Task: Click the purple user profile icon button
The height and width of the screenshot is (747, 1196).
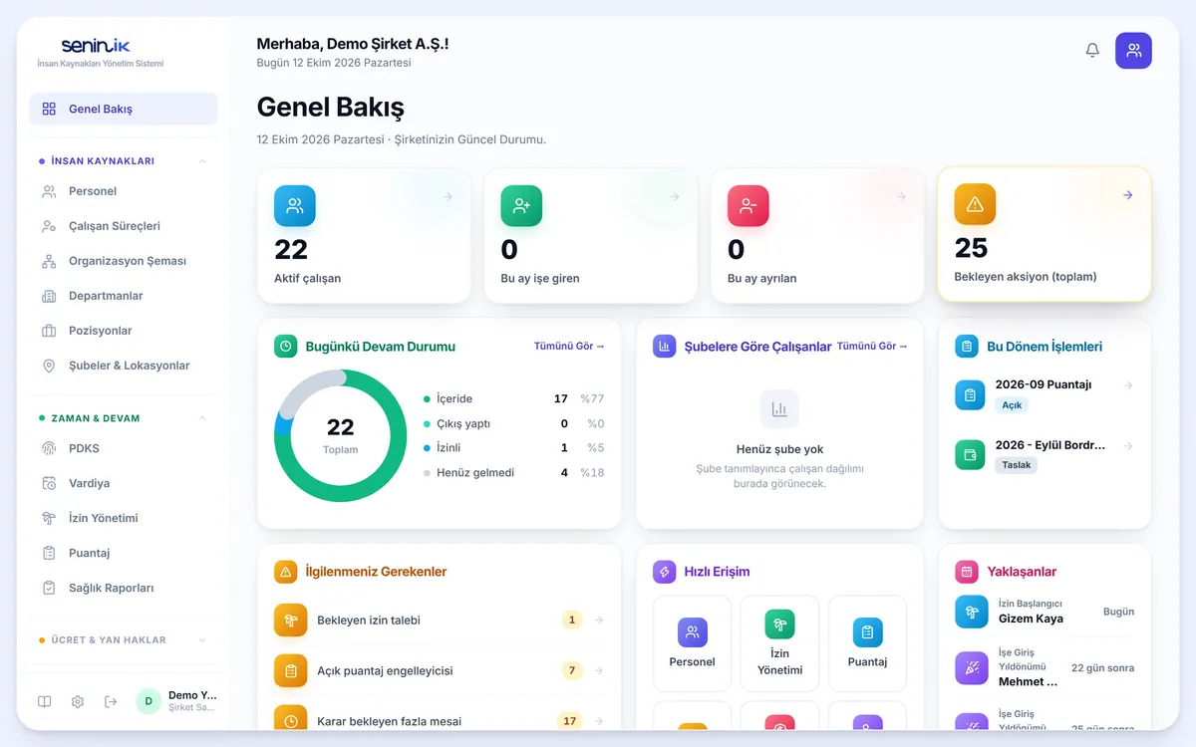Action: click(1133, 50)
